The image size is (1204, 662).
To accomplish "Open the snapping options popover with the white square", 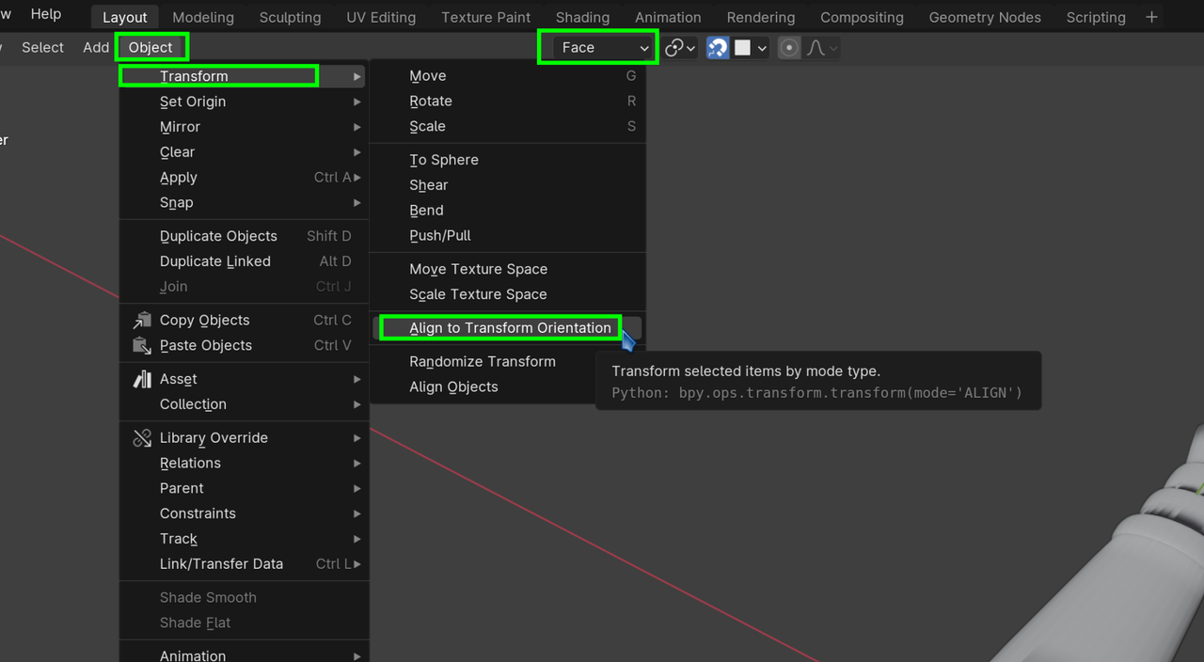I will pyautogui.click(x=751, y=48).
